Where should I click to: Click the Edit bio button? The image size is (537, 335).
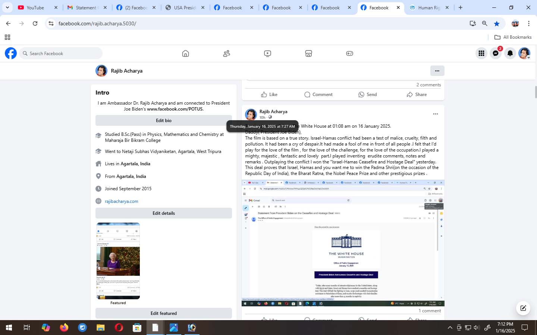[164, 121]
